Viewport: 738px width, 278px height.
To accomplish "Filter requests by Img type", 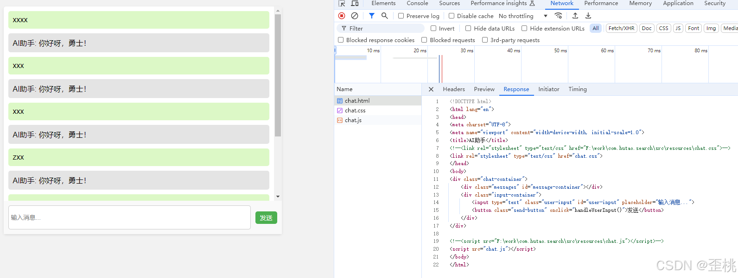I will [x=711, y=28].
